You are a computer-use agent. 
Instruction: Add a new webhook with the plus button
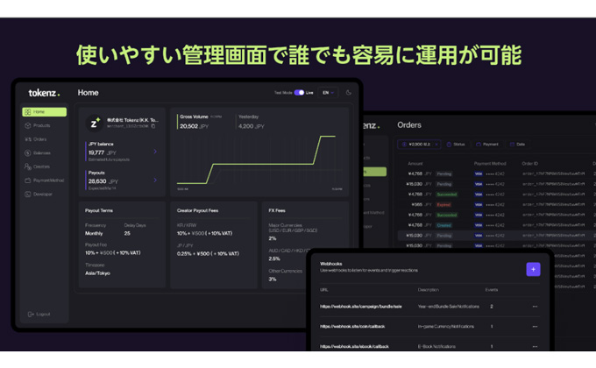533,269
